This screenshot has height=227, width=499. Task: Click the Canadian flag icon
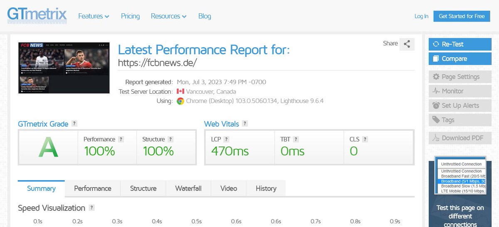[x=180, y=91]
